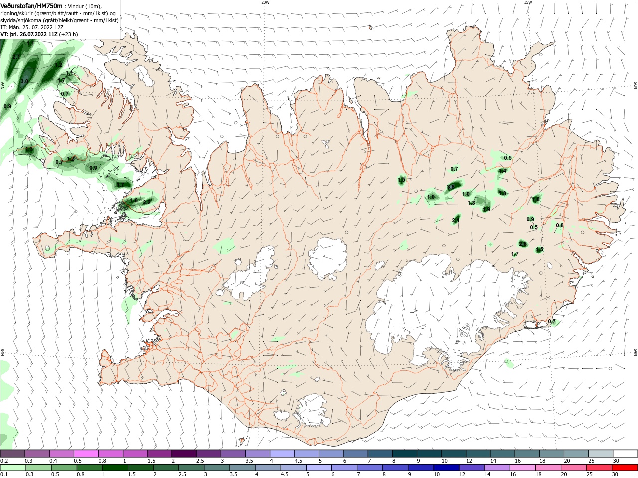Pick the 0.5 pink swatch in upper legend row

pyautogui.click(x=86, y=454)
